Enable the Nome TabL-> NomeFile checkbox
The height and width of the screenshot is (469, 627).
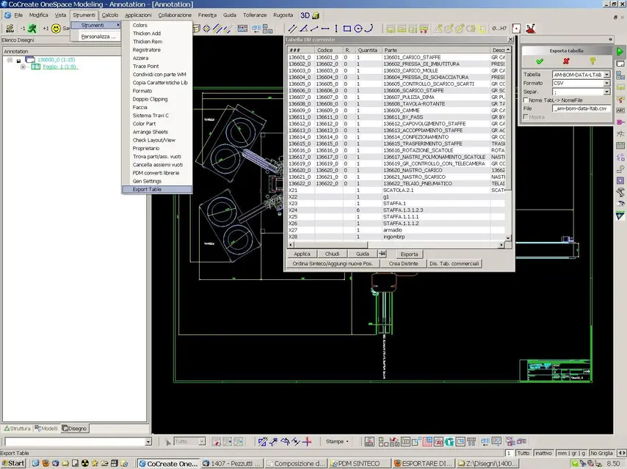click(x=526, y=100)
